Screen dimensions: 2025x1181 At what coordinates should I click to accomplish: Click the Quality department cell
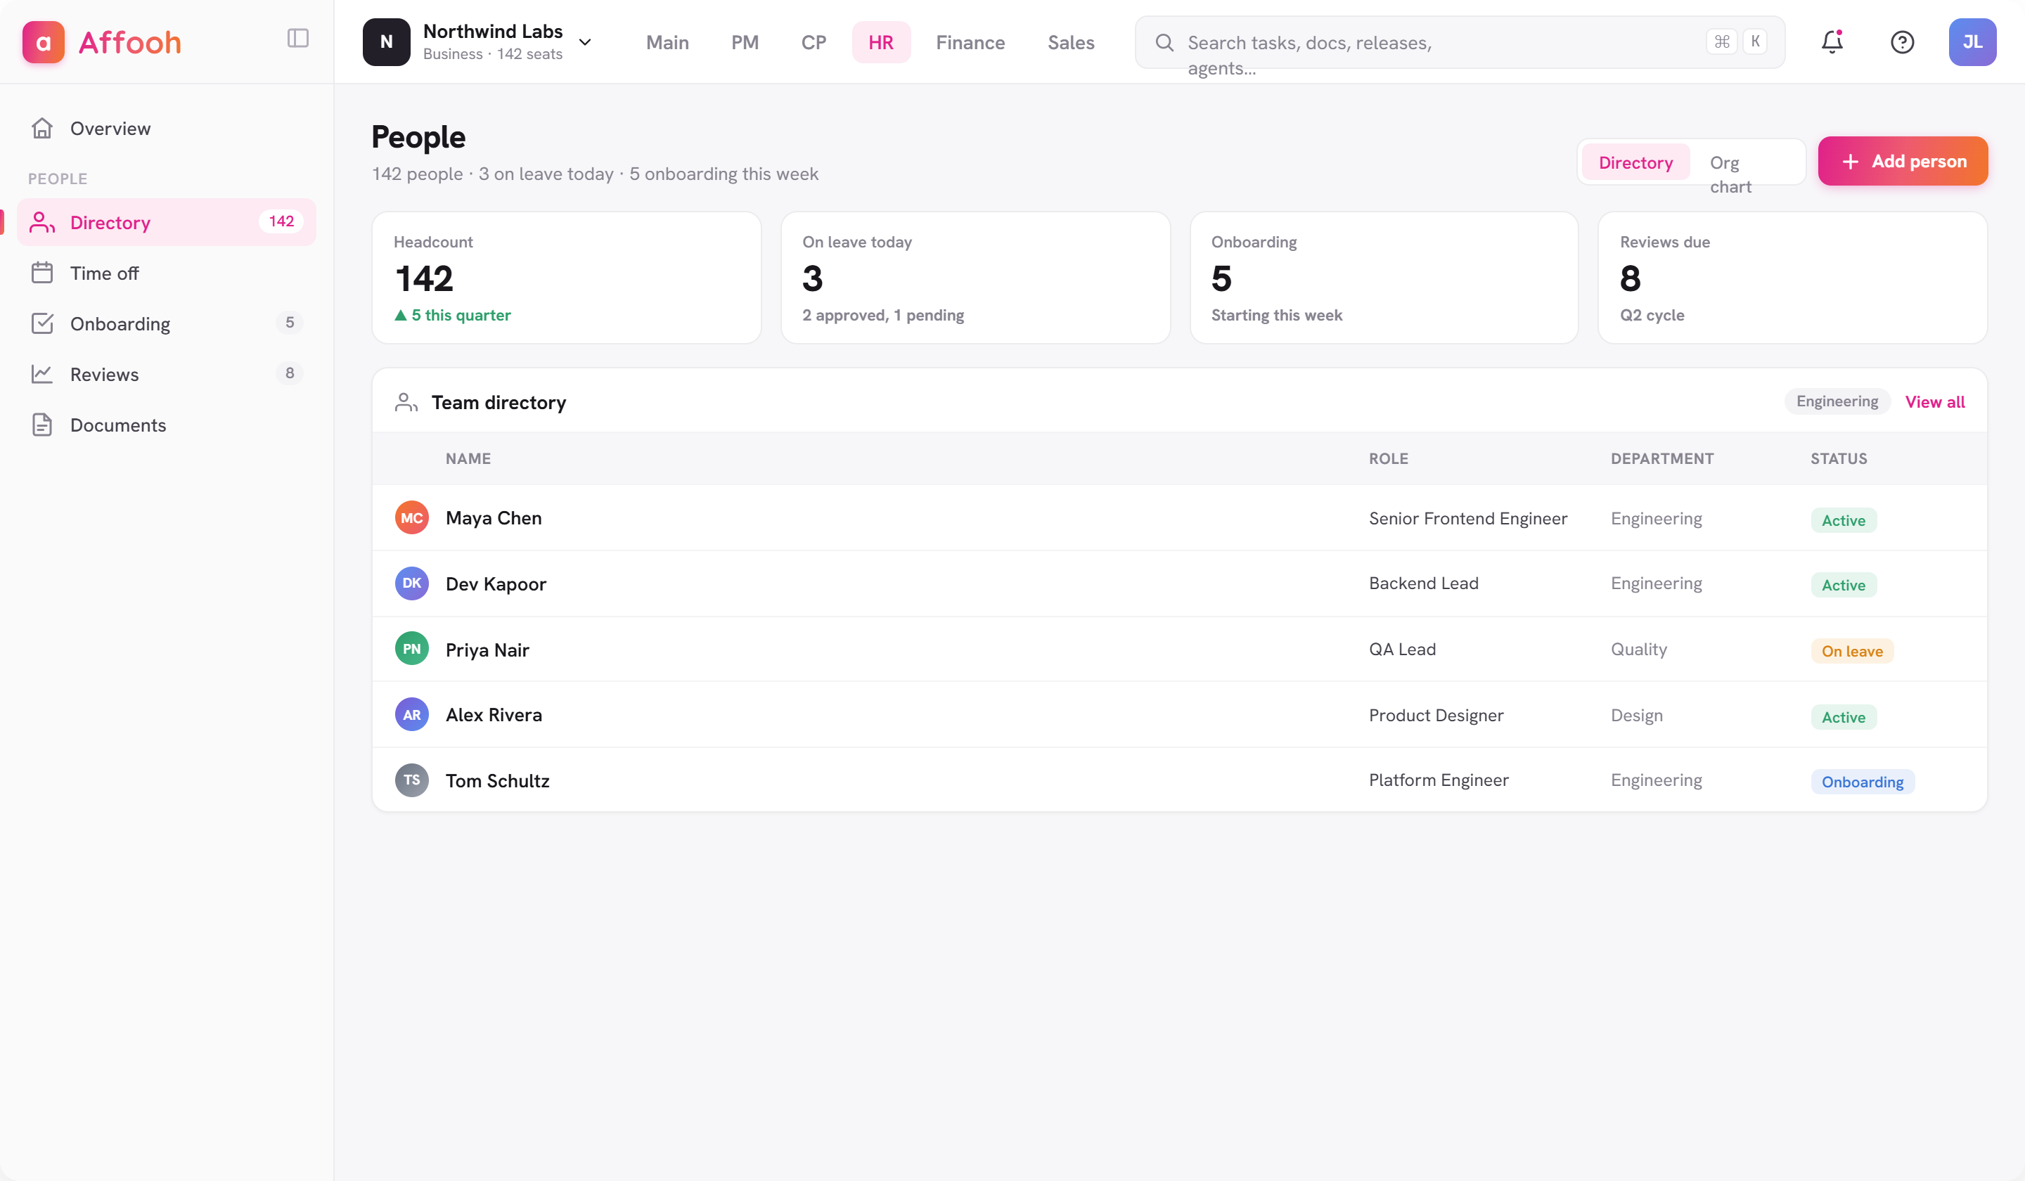click(x=1639, y=649)
